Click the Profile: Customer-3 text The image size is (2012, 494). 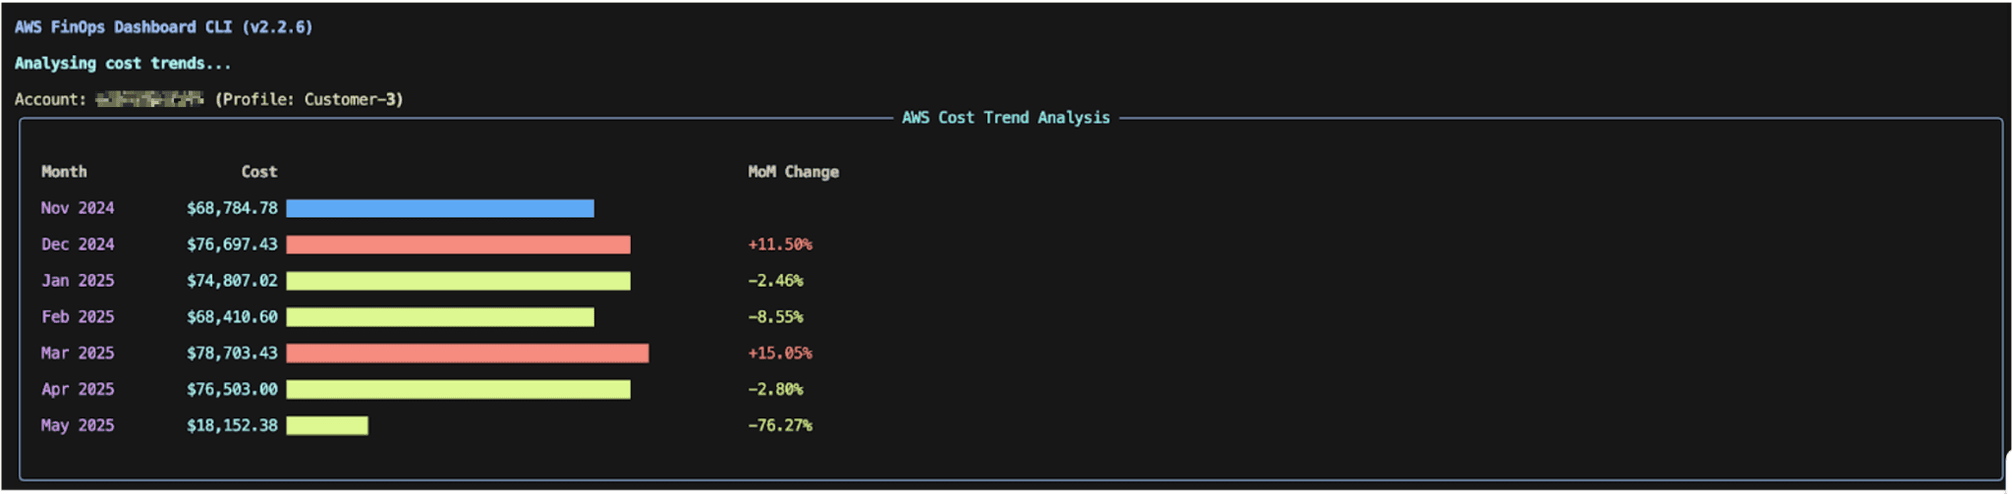click(x=309, y=99)
